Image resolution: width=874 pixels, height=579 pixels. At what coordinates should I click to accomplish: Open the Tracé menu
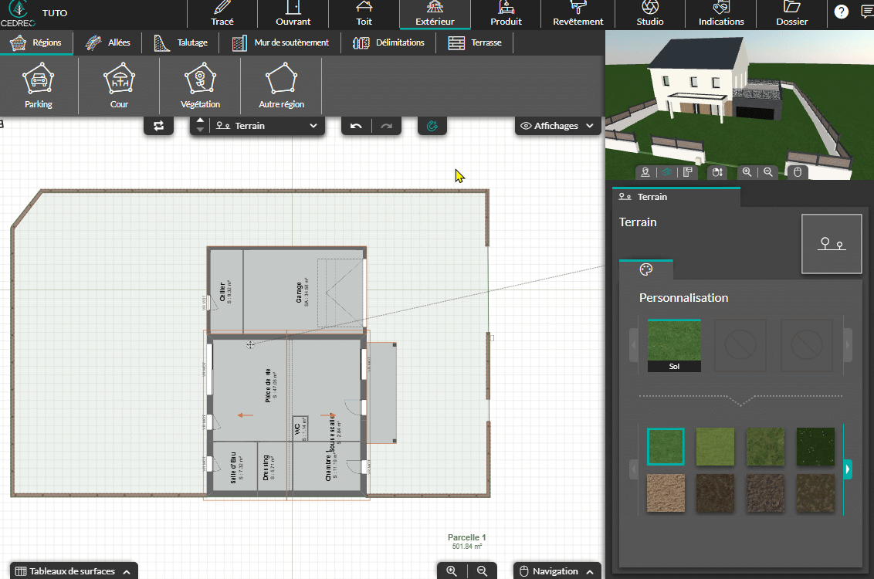click(222, 14)
